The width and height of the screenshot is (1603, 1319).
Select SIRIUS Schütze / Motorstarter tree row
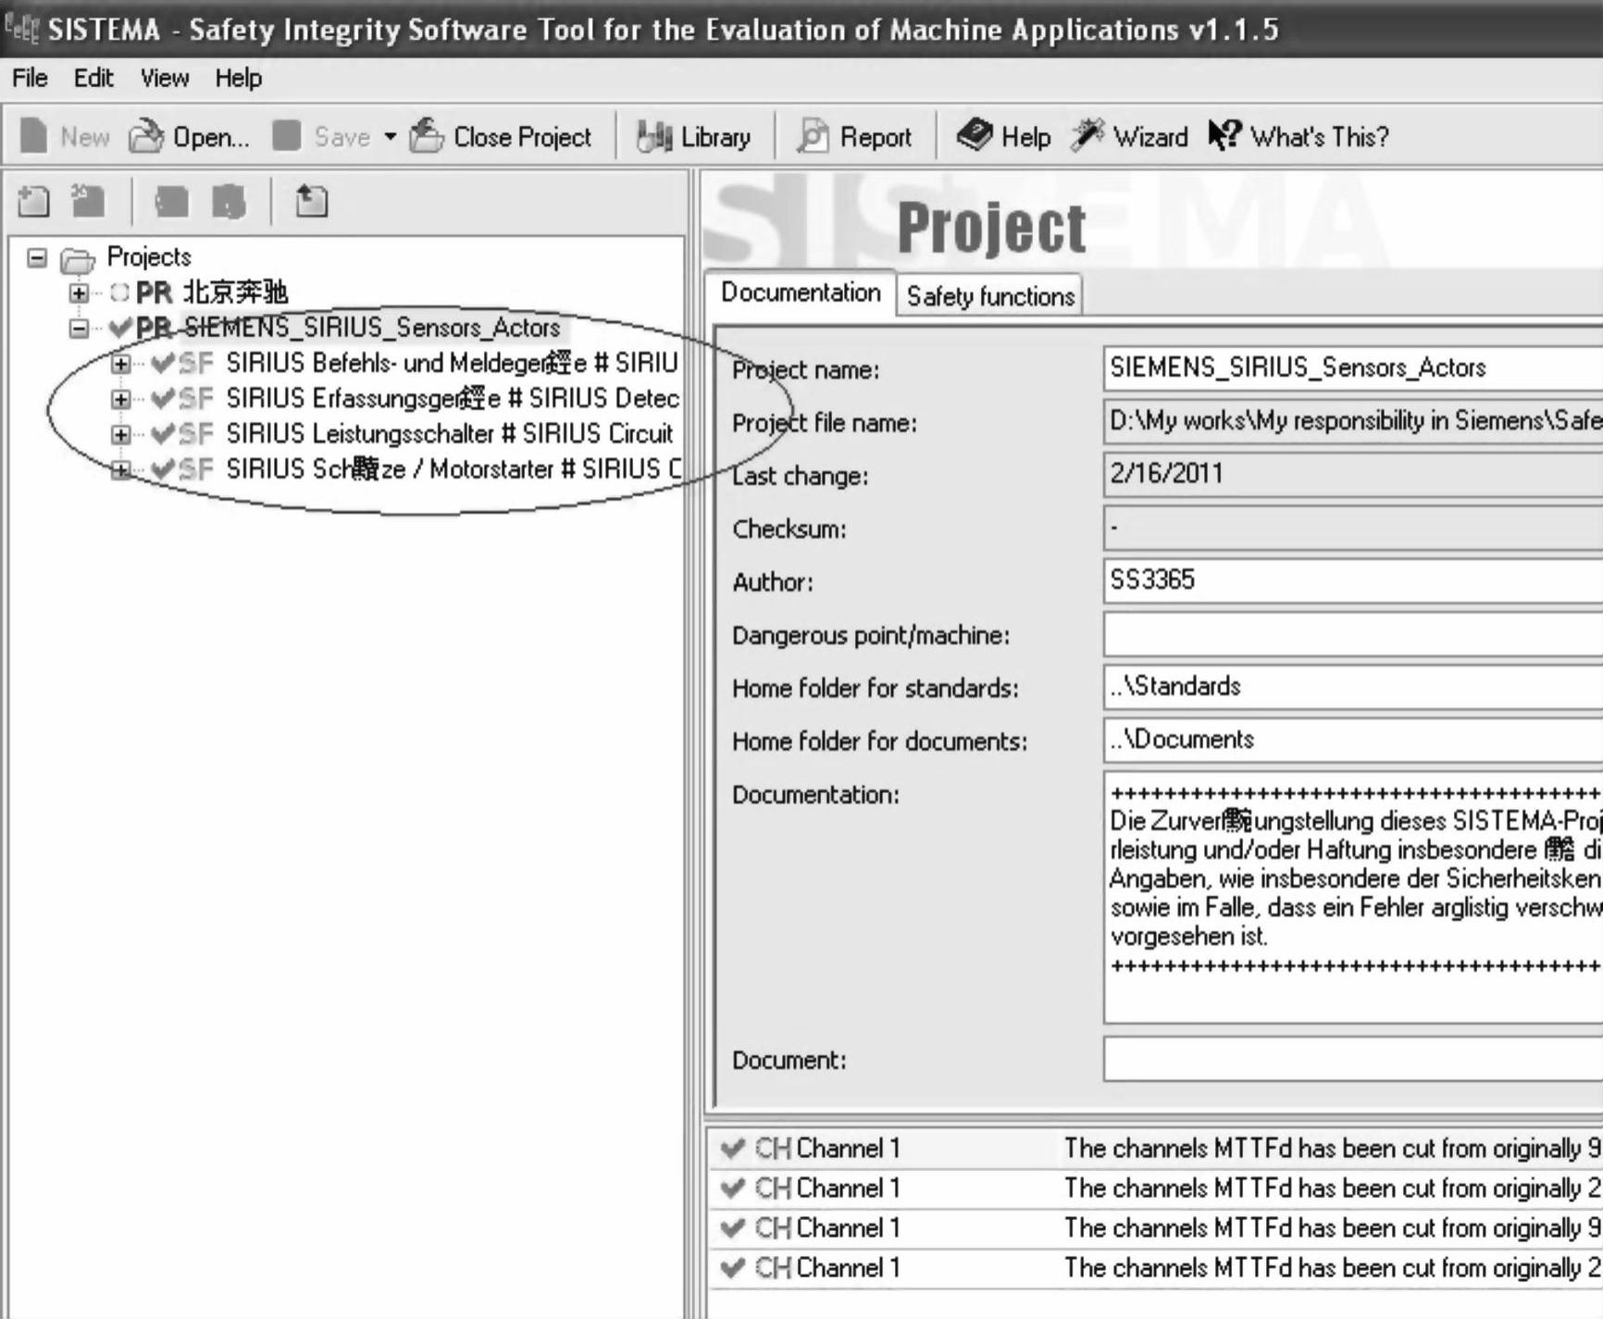452,469
